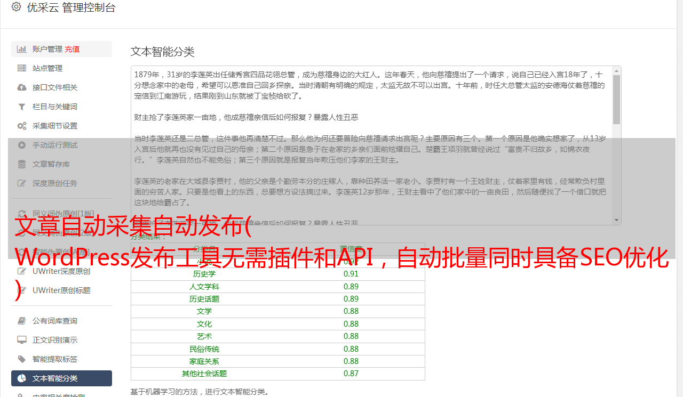683x397 pixels.
Task: Click the 0.88 value in the 文化 row
Action: pyautogui.click(x=351, y=324)
